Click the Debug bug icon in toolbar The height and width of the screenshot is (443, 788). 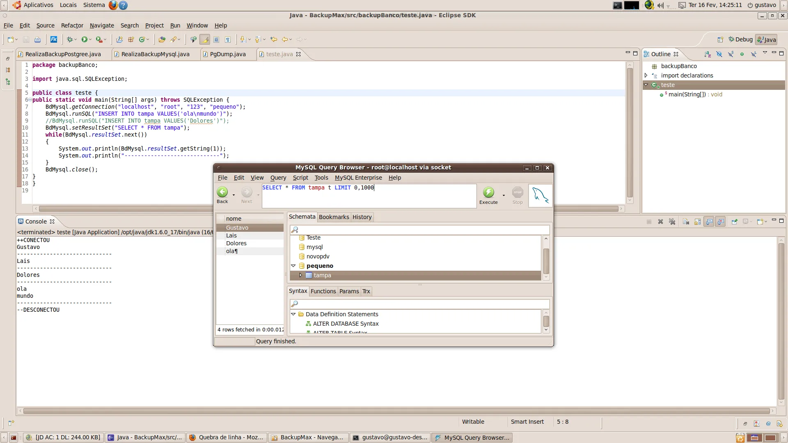tap(70, 39)
